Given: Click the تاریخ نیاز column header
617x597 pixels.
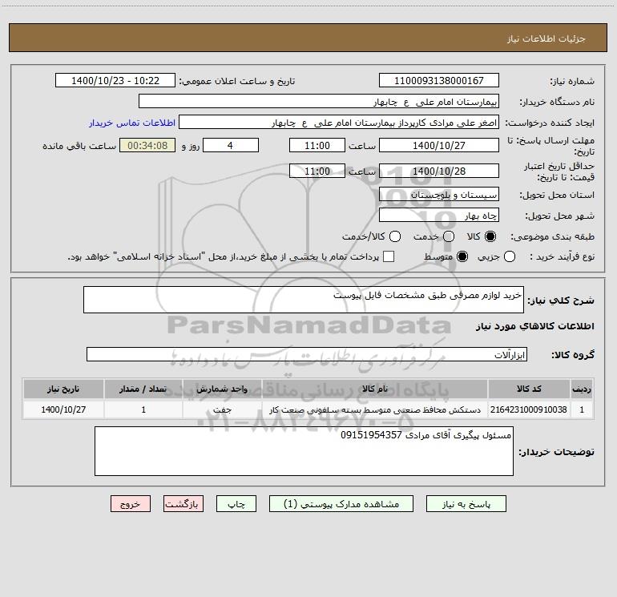Looking at the screenshot, I should click(63, 389).
